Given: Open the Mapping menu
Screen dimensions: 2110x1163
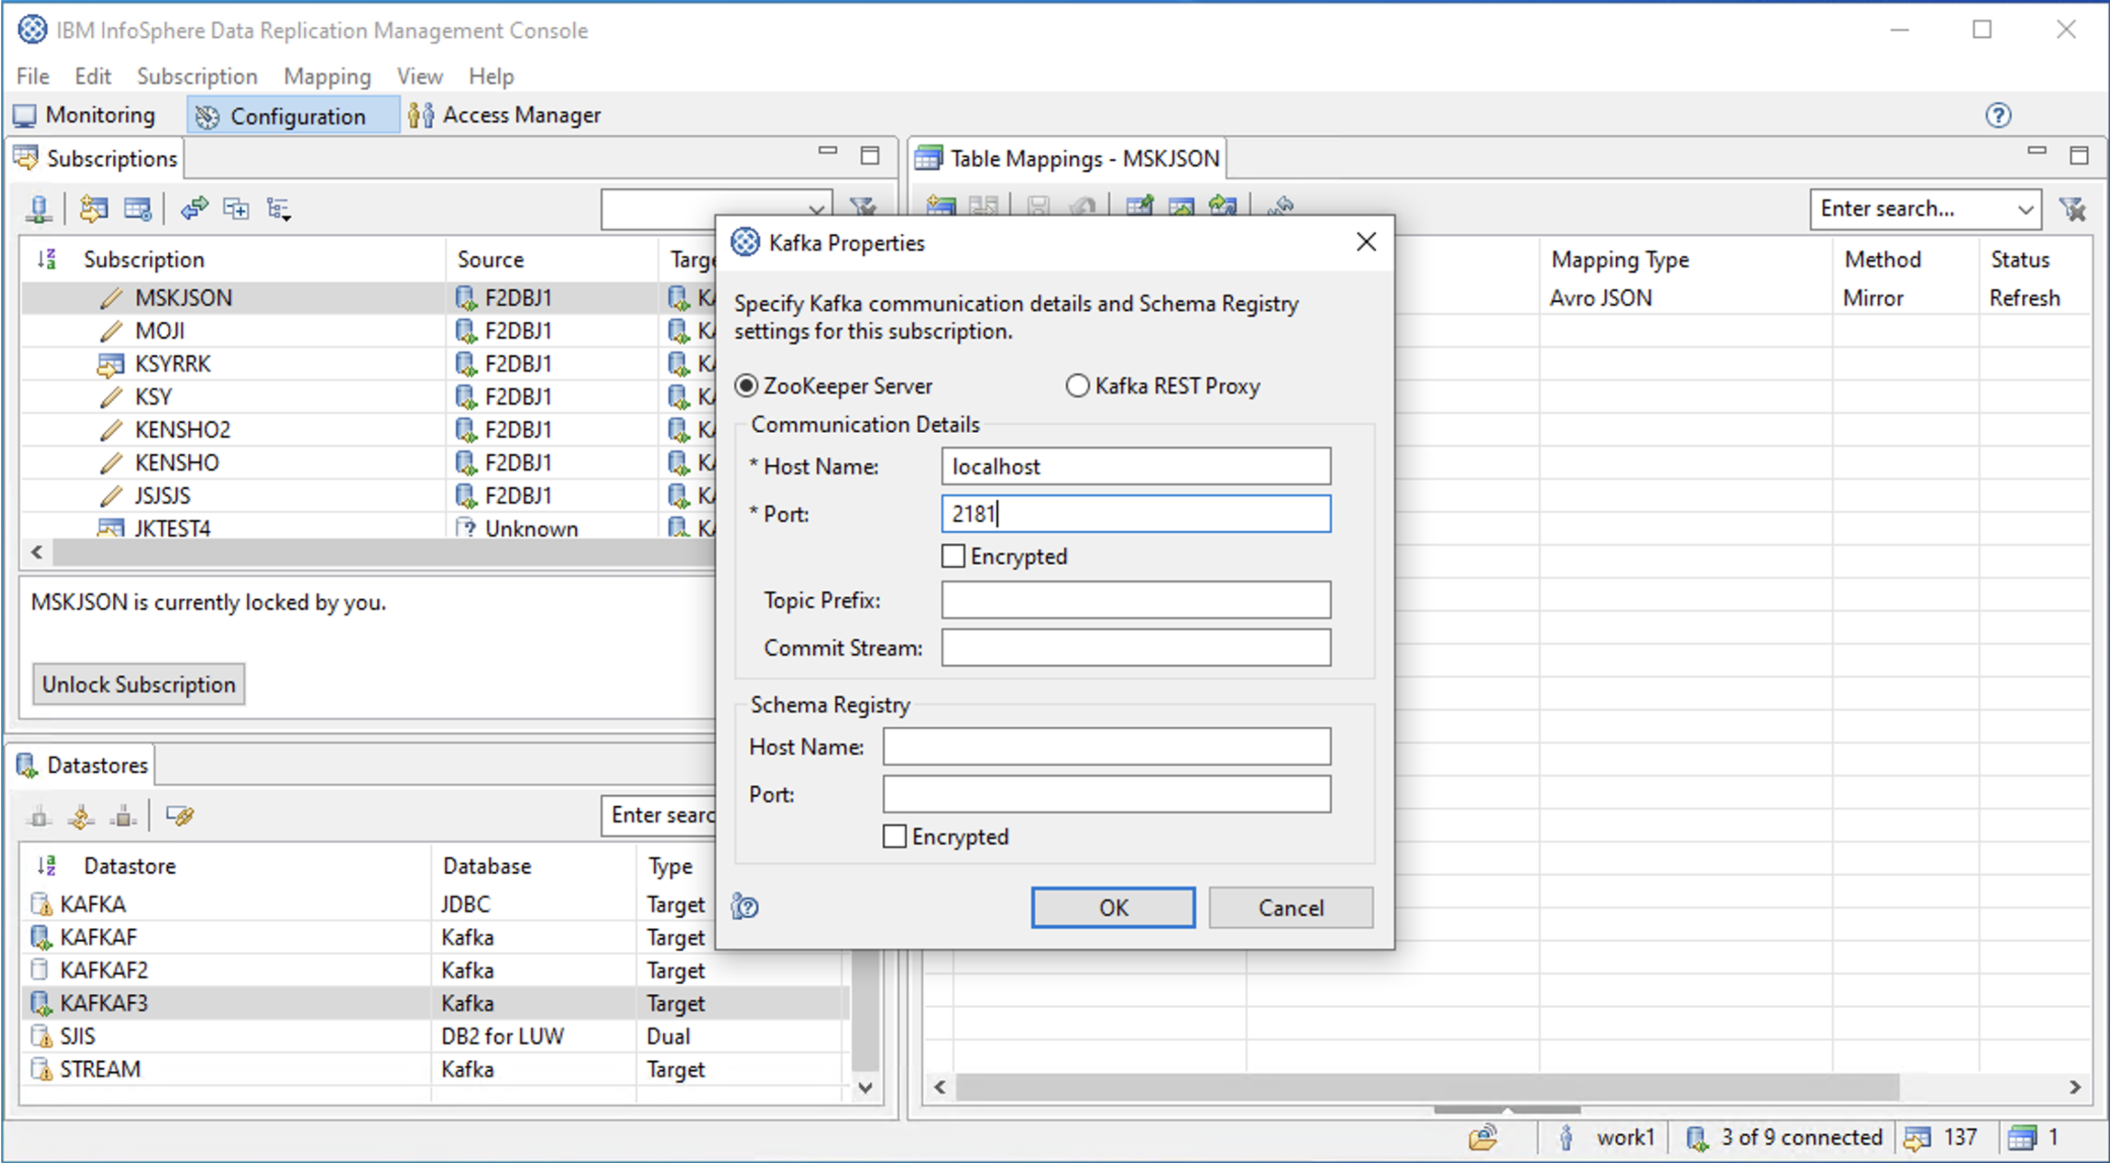Looking at the screenshot, I should point(327,76).
